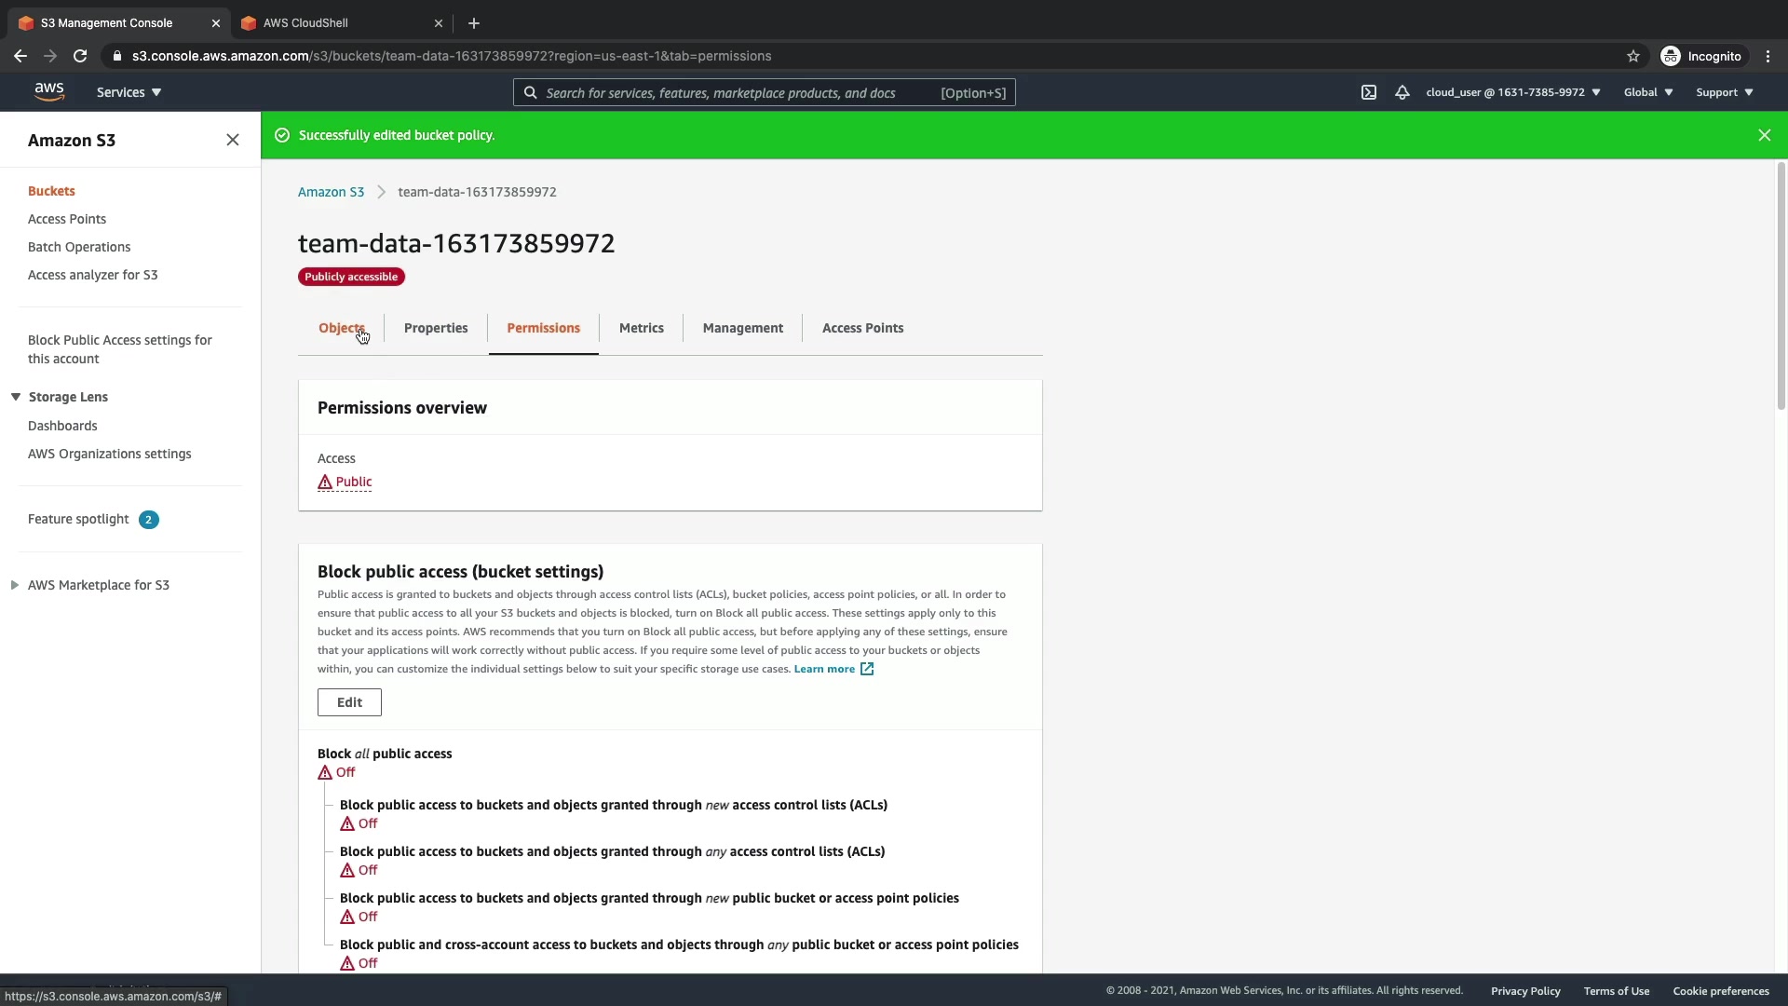Click the AWS logo home icon
This screenshot has width=1788, height=1006.
click(x=49, y=91)
